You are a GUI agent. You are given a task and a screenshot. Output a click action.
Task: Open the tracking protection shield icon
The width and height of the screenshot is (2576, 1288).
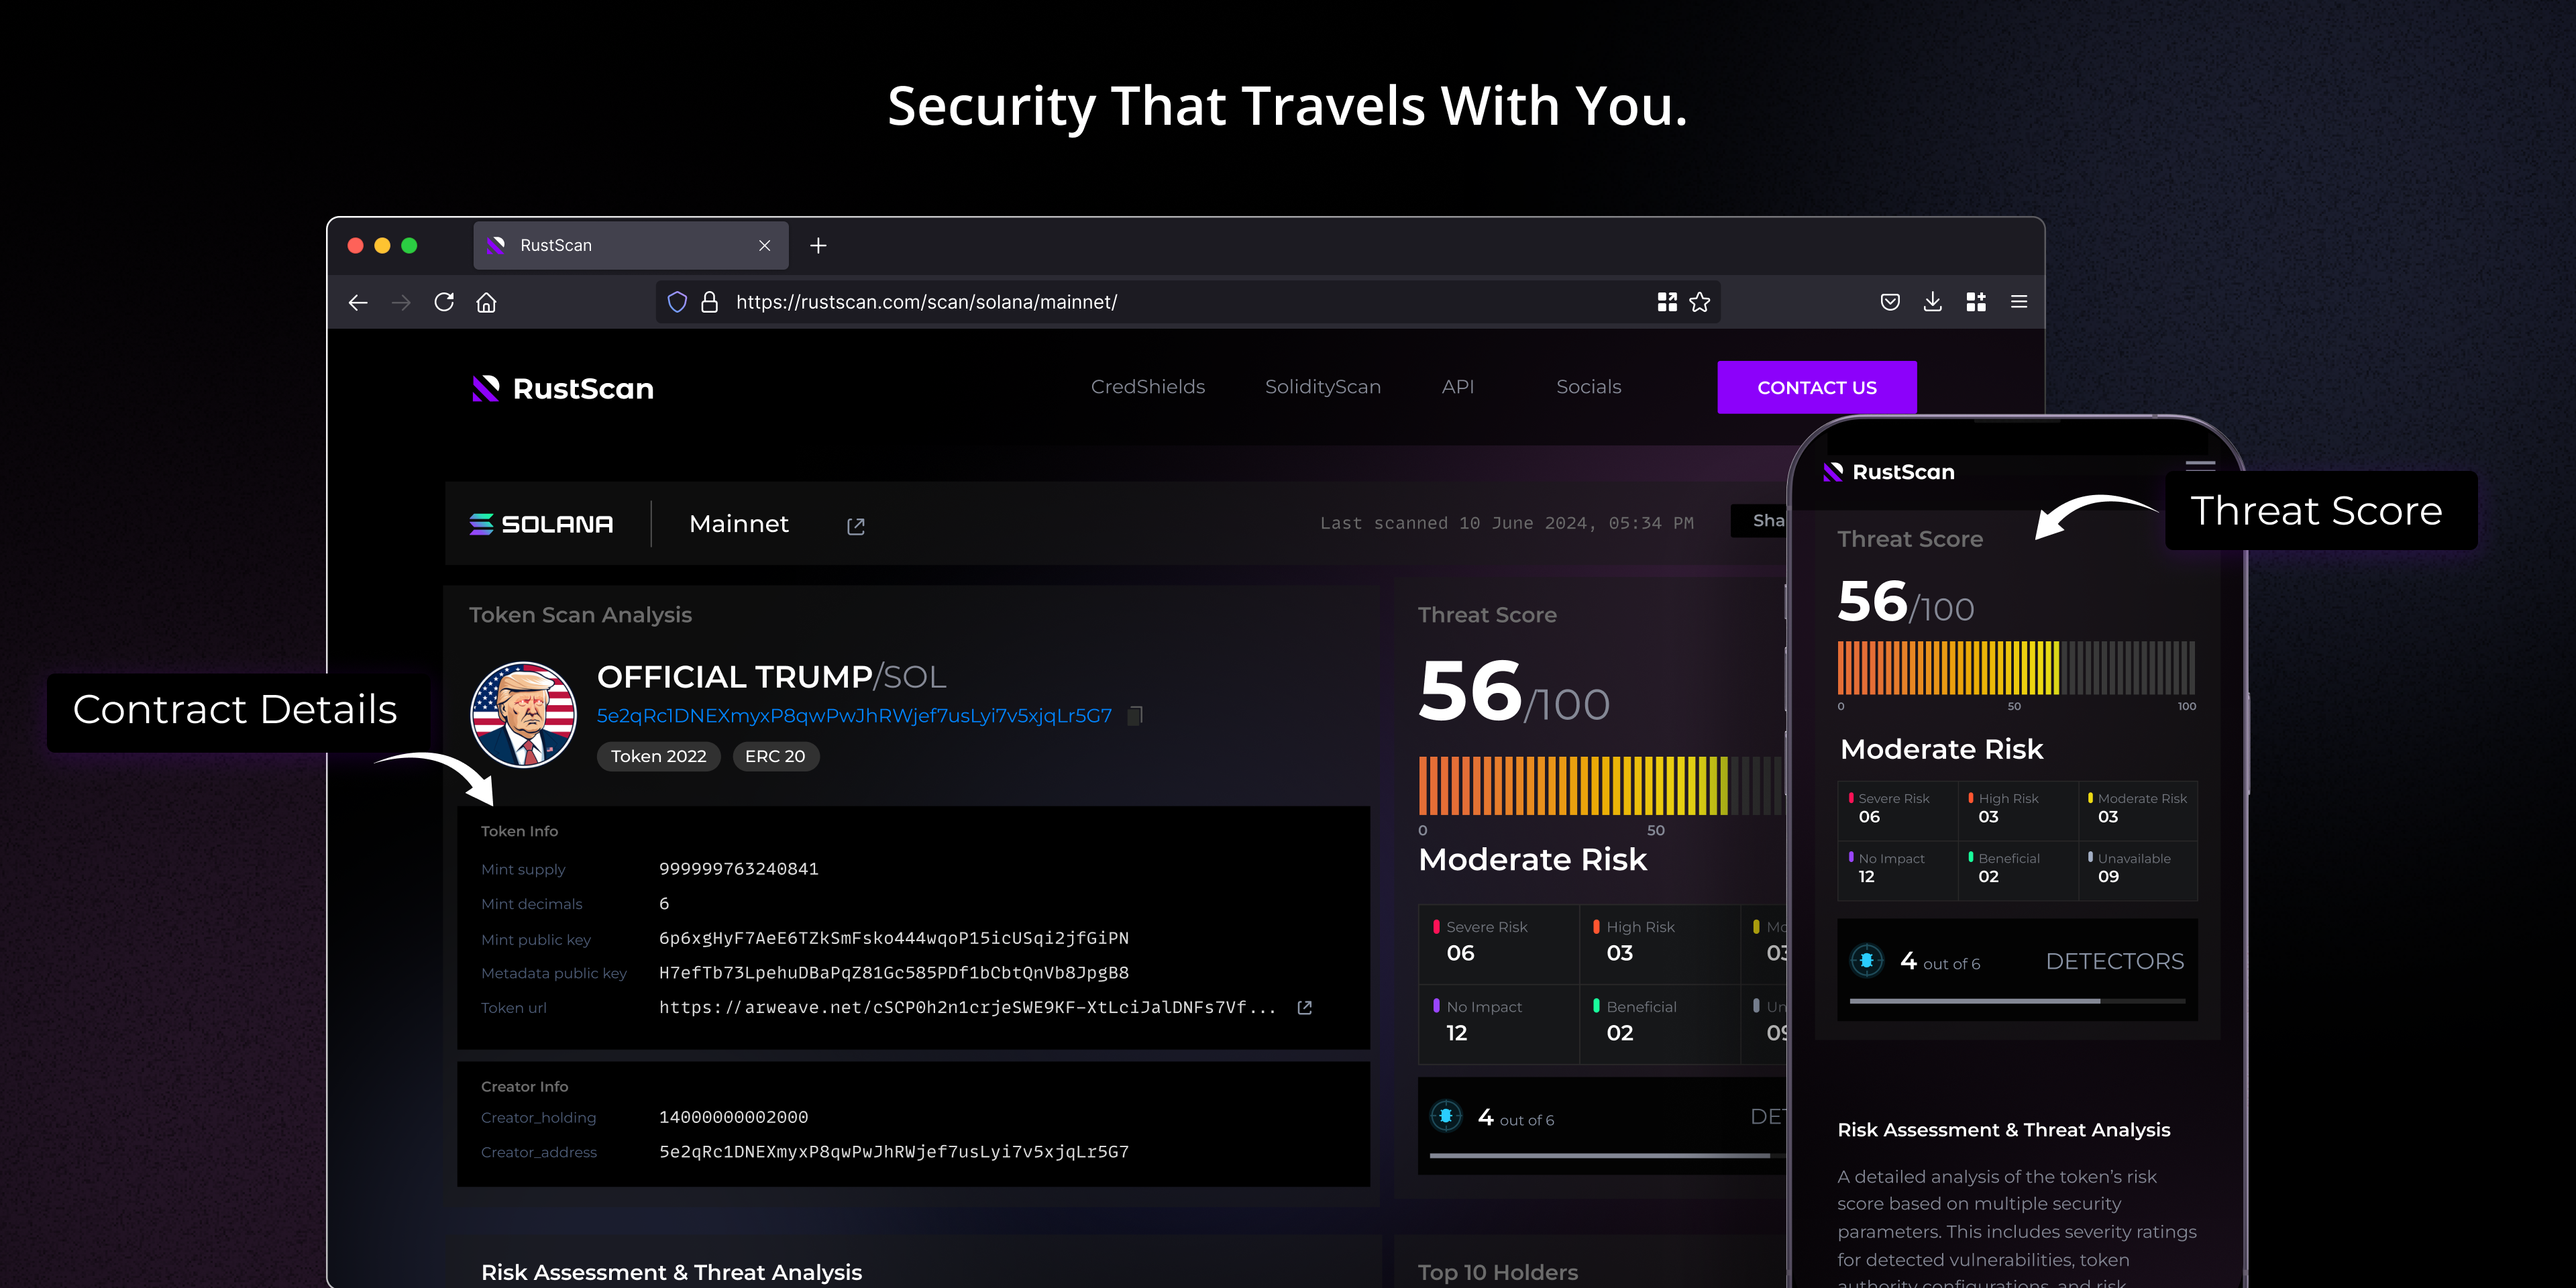(677, 302)
